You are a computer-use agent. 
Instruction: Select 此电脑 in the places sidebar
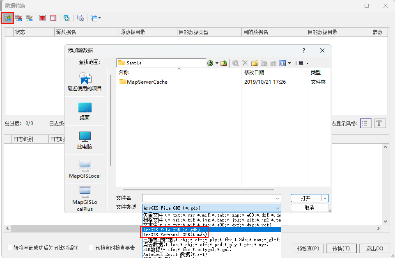[85, 140]
